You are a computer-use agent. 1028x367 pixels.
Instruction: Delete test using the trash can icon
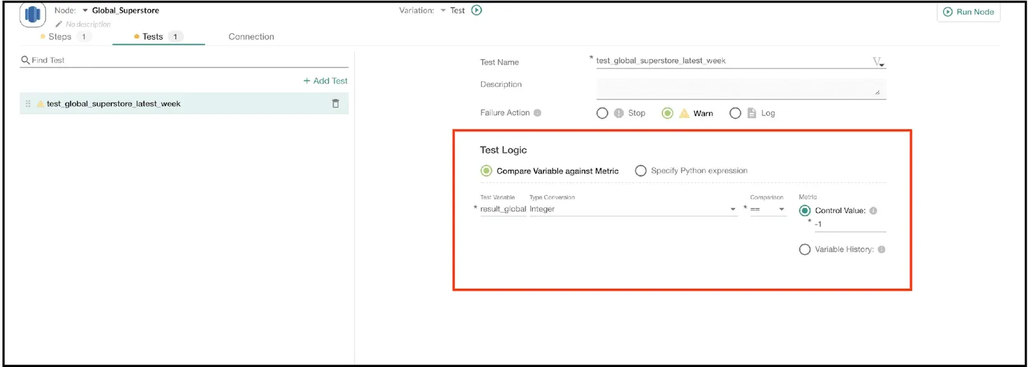pos(335,103)
